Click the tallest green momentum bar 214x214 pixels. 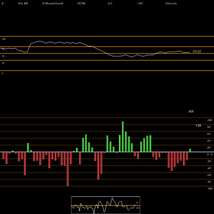click(123, 137)
